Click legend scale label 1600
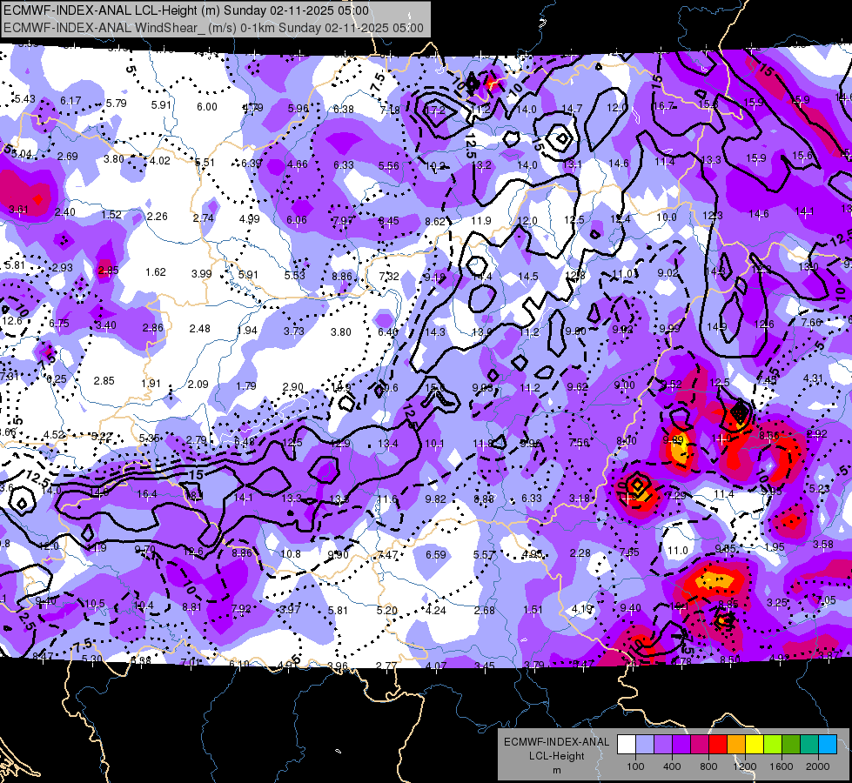This screenshot has height=783, width=852. pyautogui.click(x=782, y=766)
